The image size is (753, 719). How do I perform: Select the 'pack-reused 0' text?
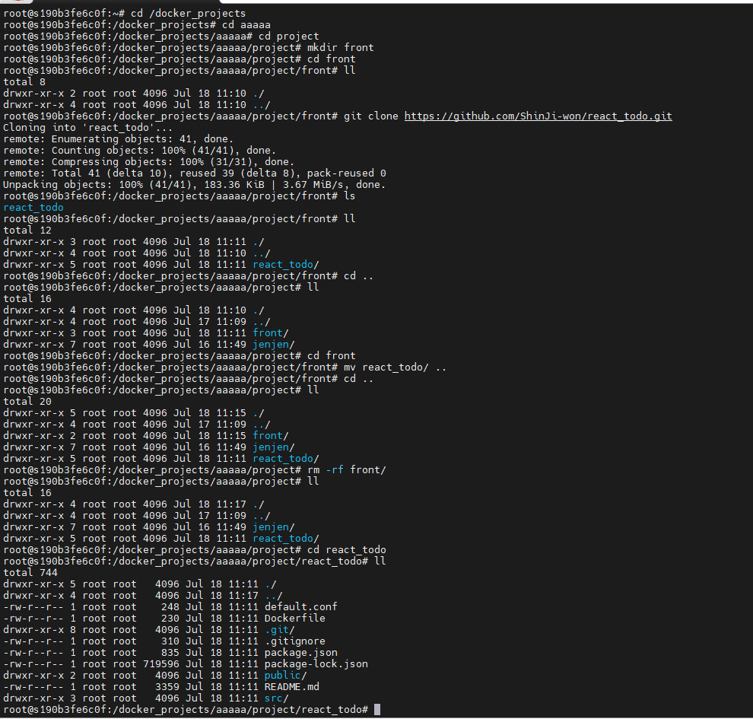click(346, 173)
